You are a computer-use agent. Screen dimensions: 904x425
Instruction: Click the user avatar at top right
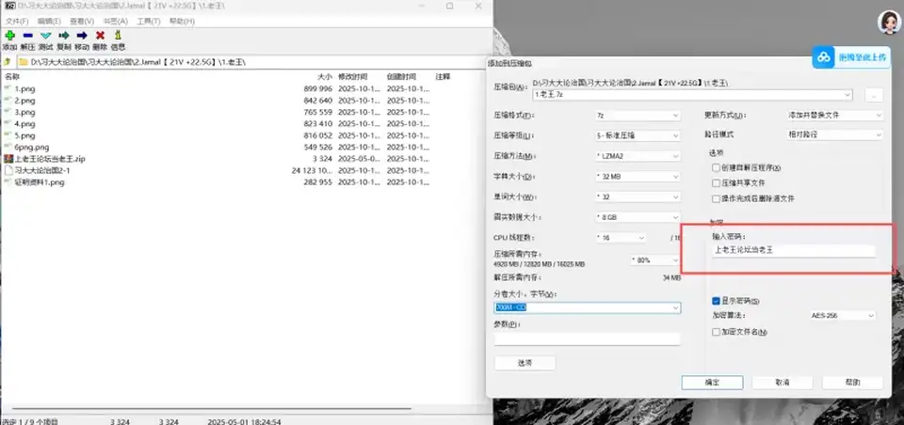(x=888, y=23)
